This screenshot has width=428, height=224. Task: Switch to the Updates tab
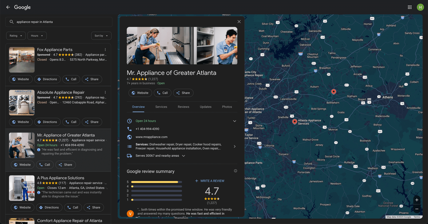[x=206, y=107]
